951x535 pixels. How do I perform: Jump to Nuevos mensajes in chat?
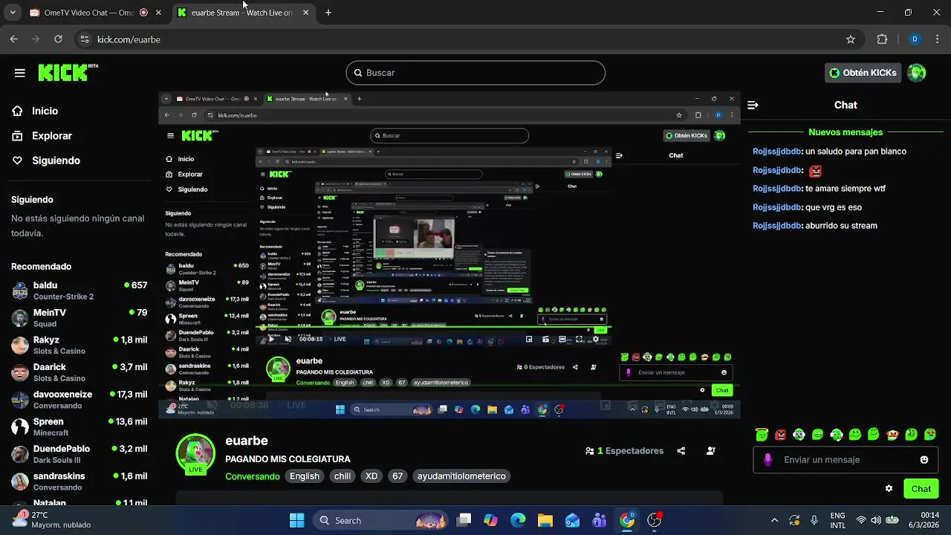[x=845, y=132]
